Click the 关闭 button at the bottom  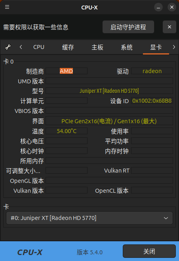149,251
